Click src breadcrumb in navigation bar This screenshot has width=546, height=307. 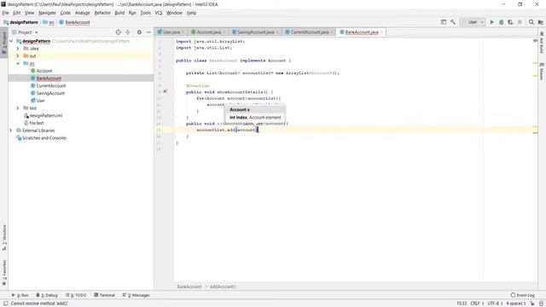pos(49,22)
